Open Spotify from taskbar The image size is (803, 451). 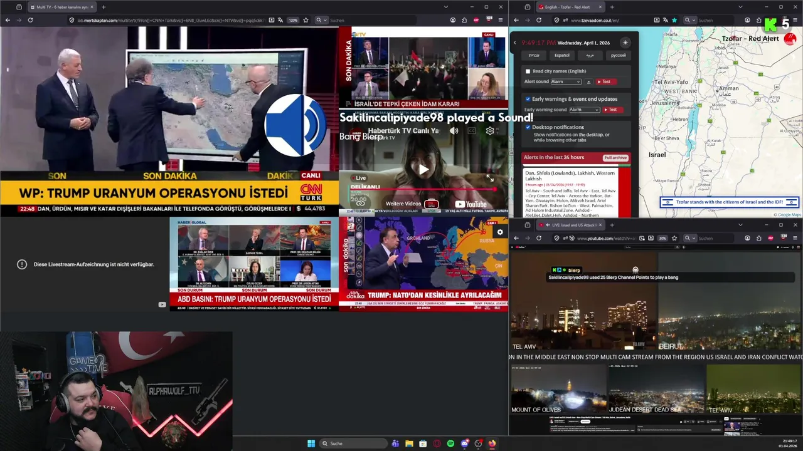point(450,443)
